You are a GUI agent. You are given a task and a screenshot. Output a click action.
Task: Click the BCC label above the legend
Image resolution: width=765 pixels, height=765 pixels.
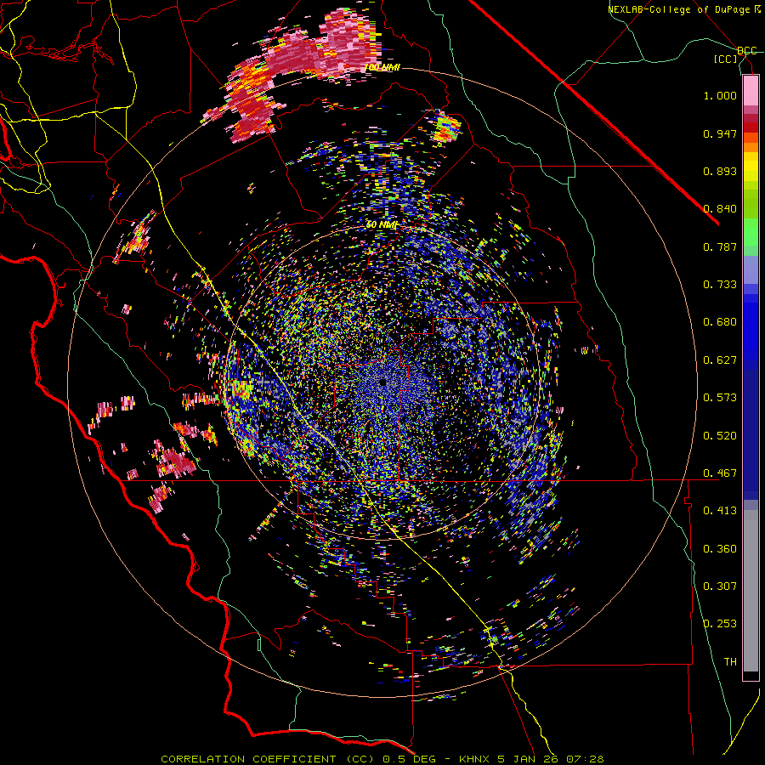(x=746, y=51)
